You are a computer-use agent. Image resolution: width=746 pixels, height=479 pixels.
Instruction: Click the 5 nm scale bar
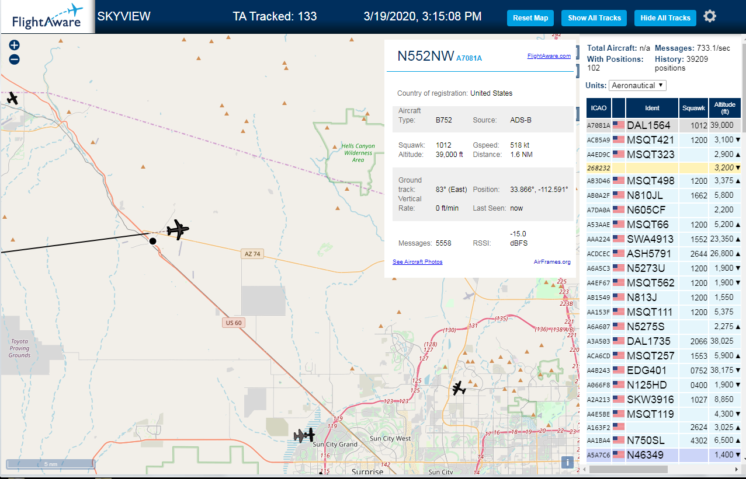50,464
